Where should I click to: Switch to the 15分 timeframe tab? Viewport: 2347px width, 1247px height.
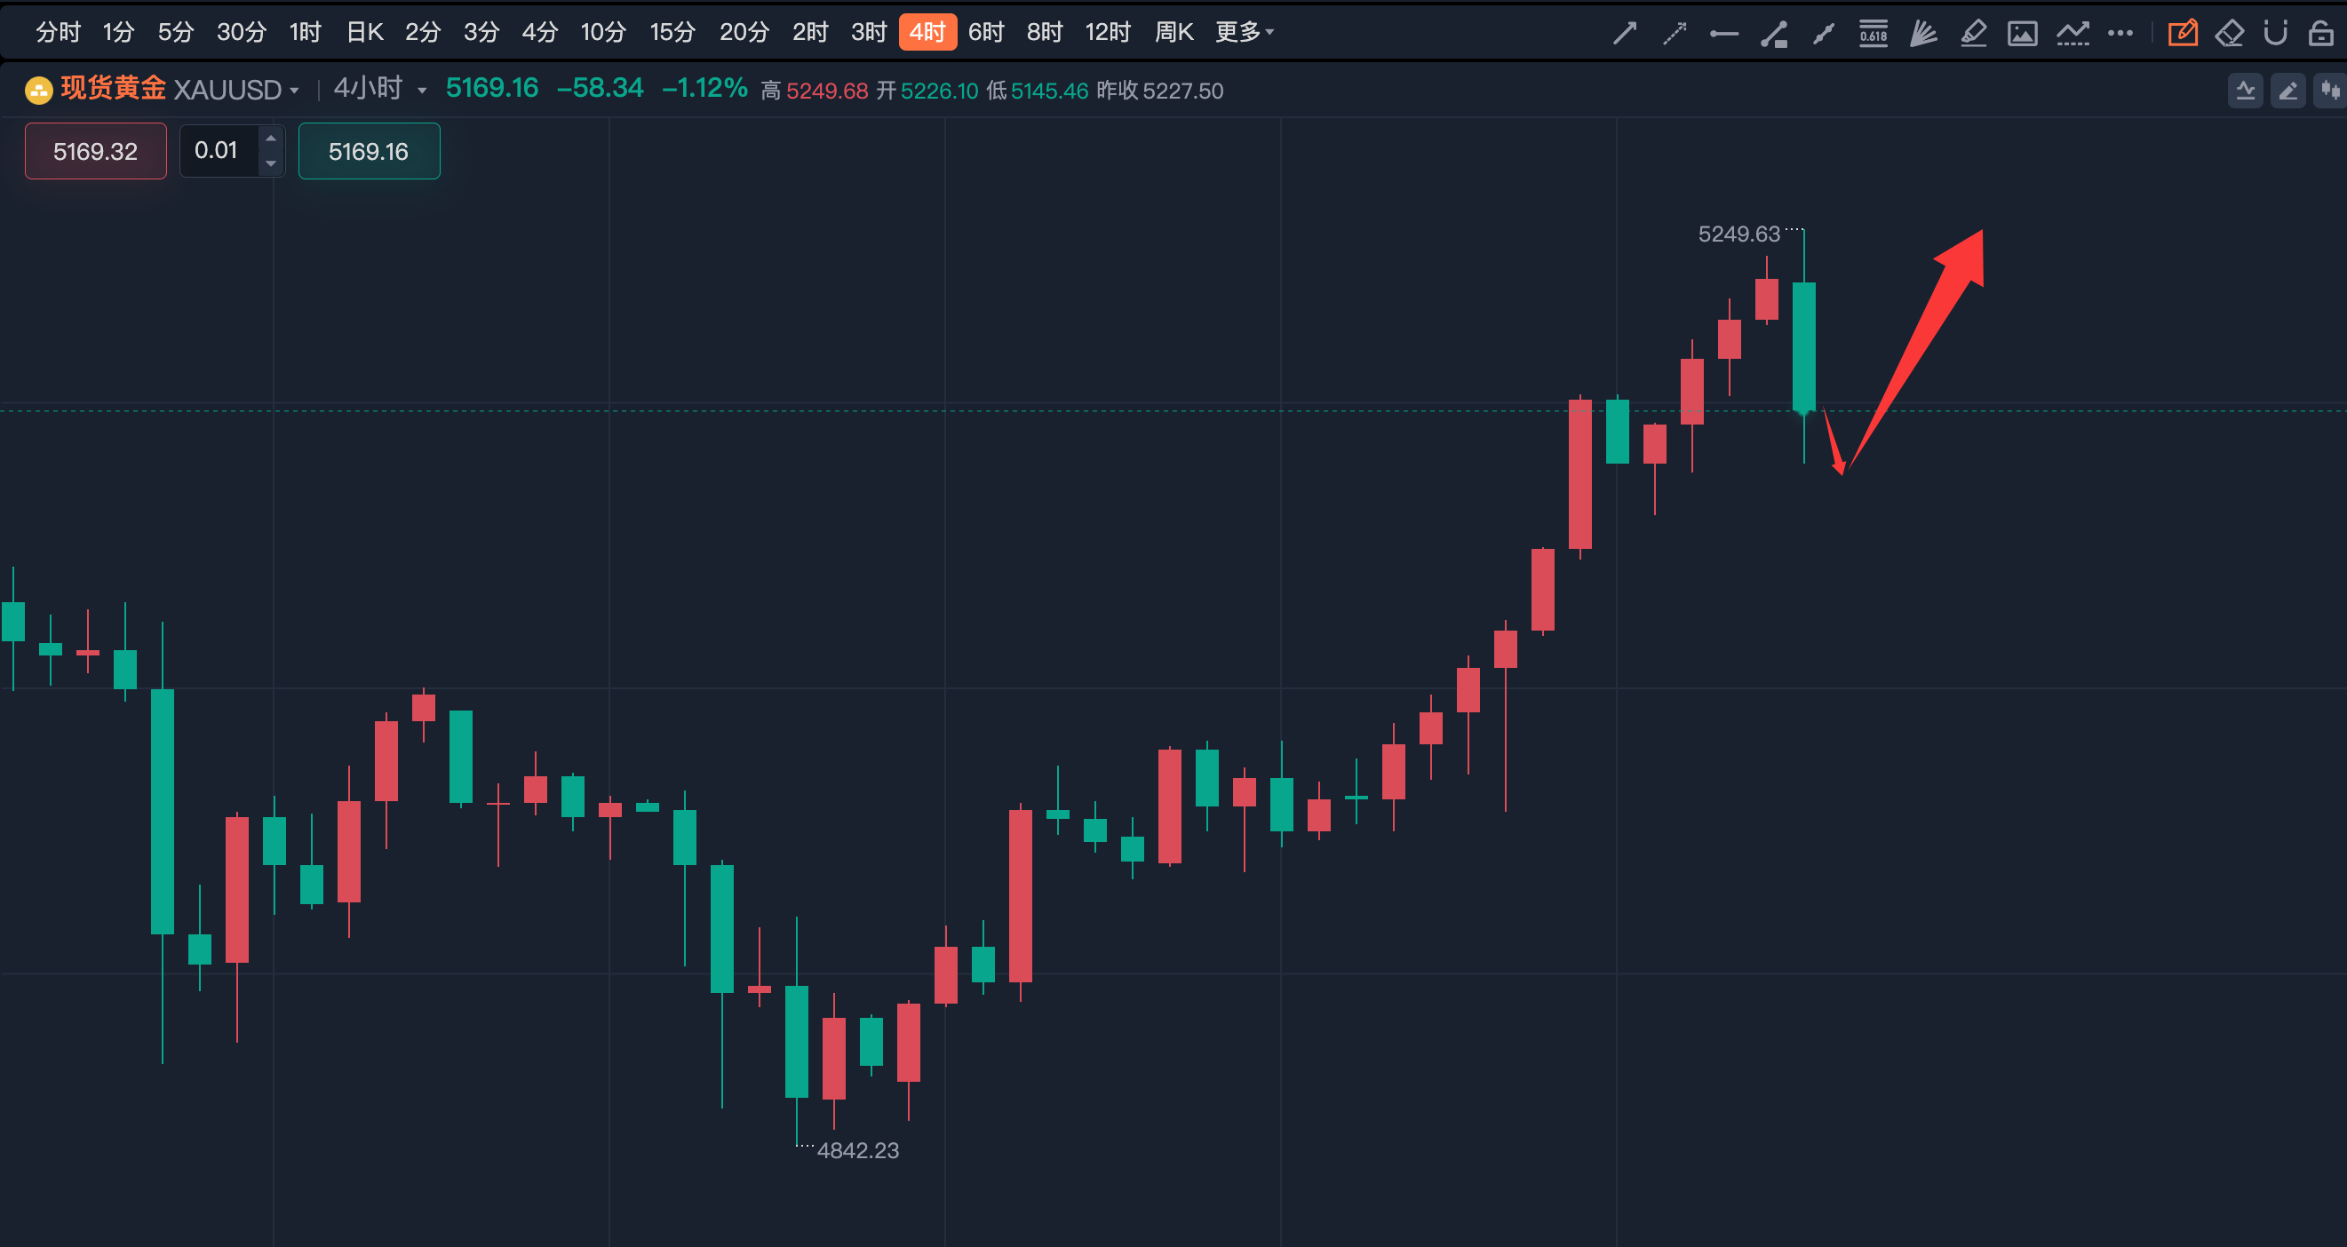[672, 32]
